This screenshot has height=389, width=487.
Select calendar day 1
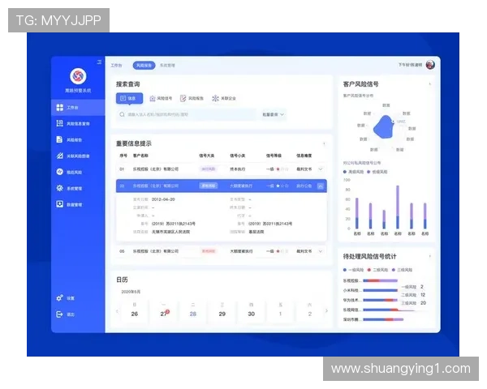pos(281,314)
